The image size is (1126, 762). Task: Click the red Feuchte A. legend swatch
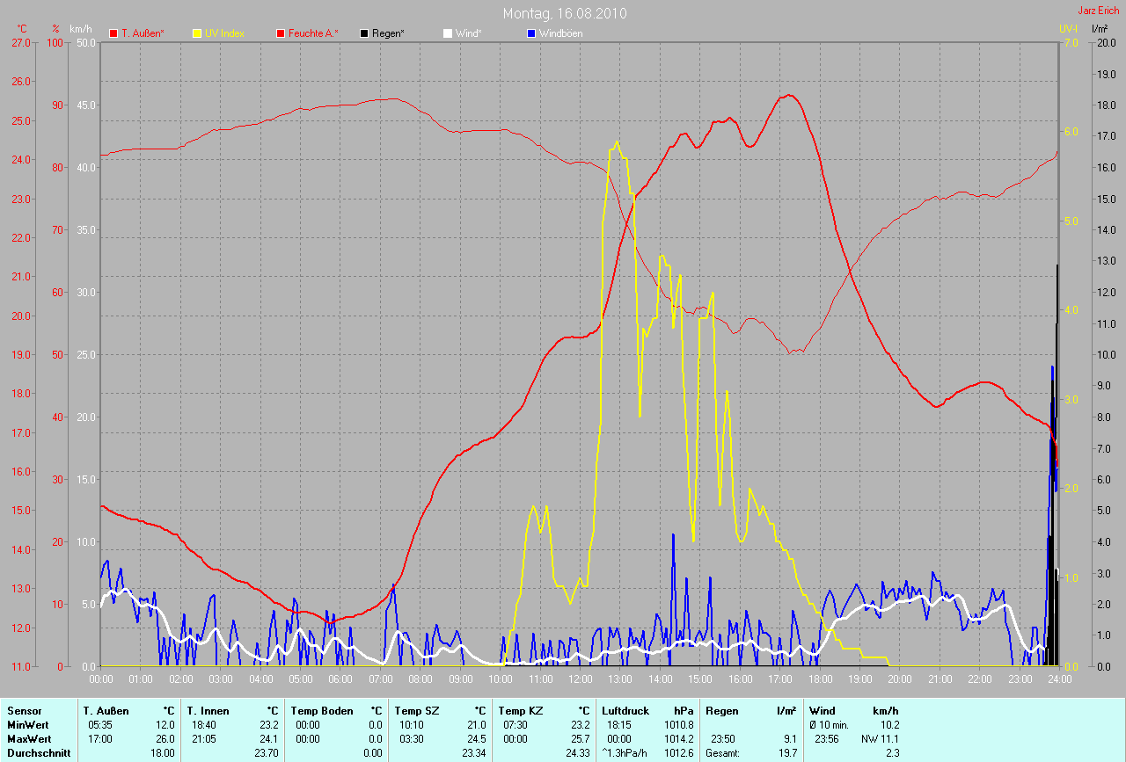pyautogui.click(x=281, y=33)
